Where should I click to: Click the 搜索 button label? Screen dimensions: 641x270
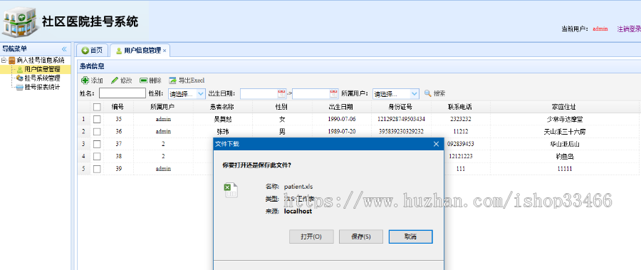[439, 94]
